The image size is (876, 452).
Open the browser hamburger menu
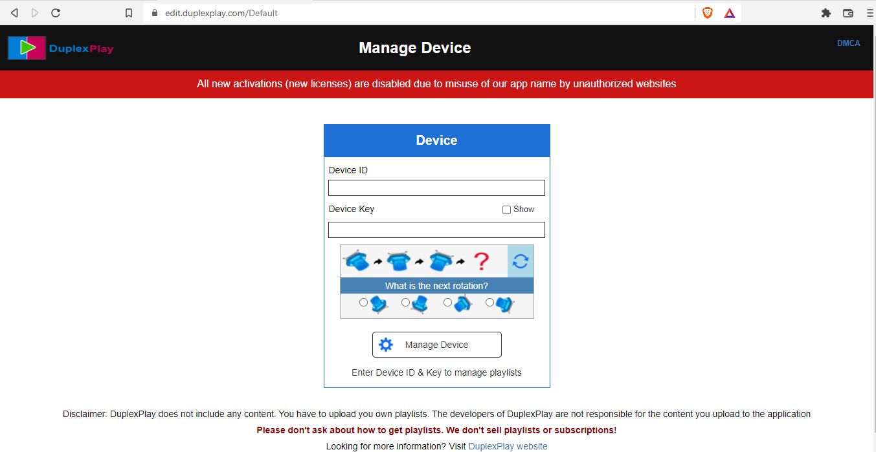pyautogui.click(x=870, y=13)
